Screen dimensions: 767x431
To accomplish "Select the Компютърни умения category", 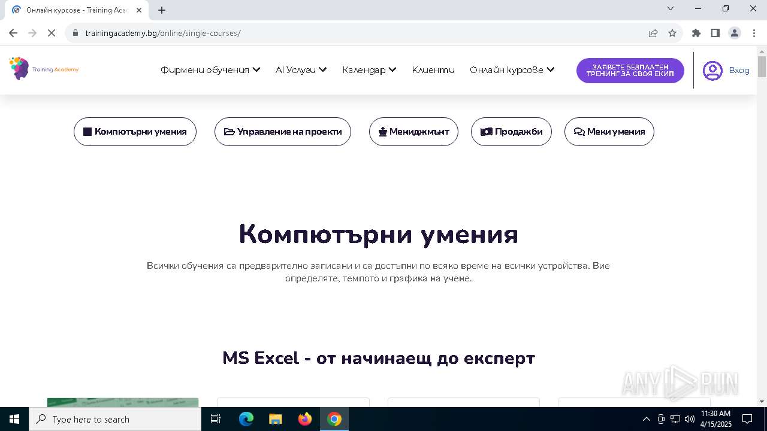I will [x=135, y=132].
